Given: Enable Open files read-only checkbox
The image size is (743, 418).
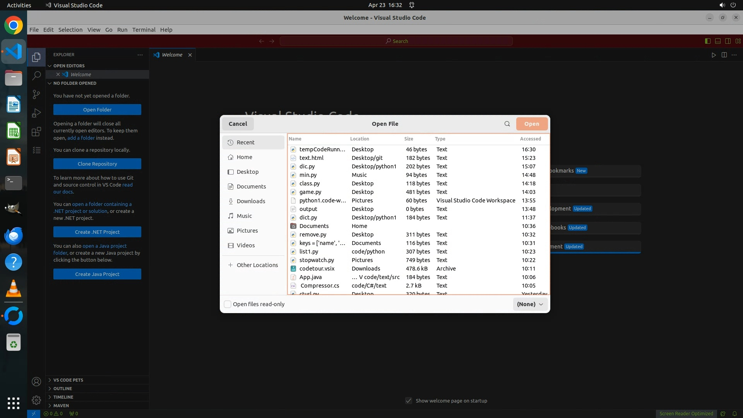Looking at the screenshot, I should 228,304.
